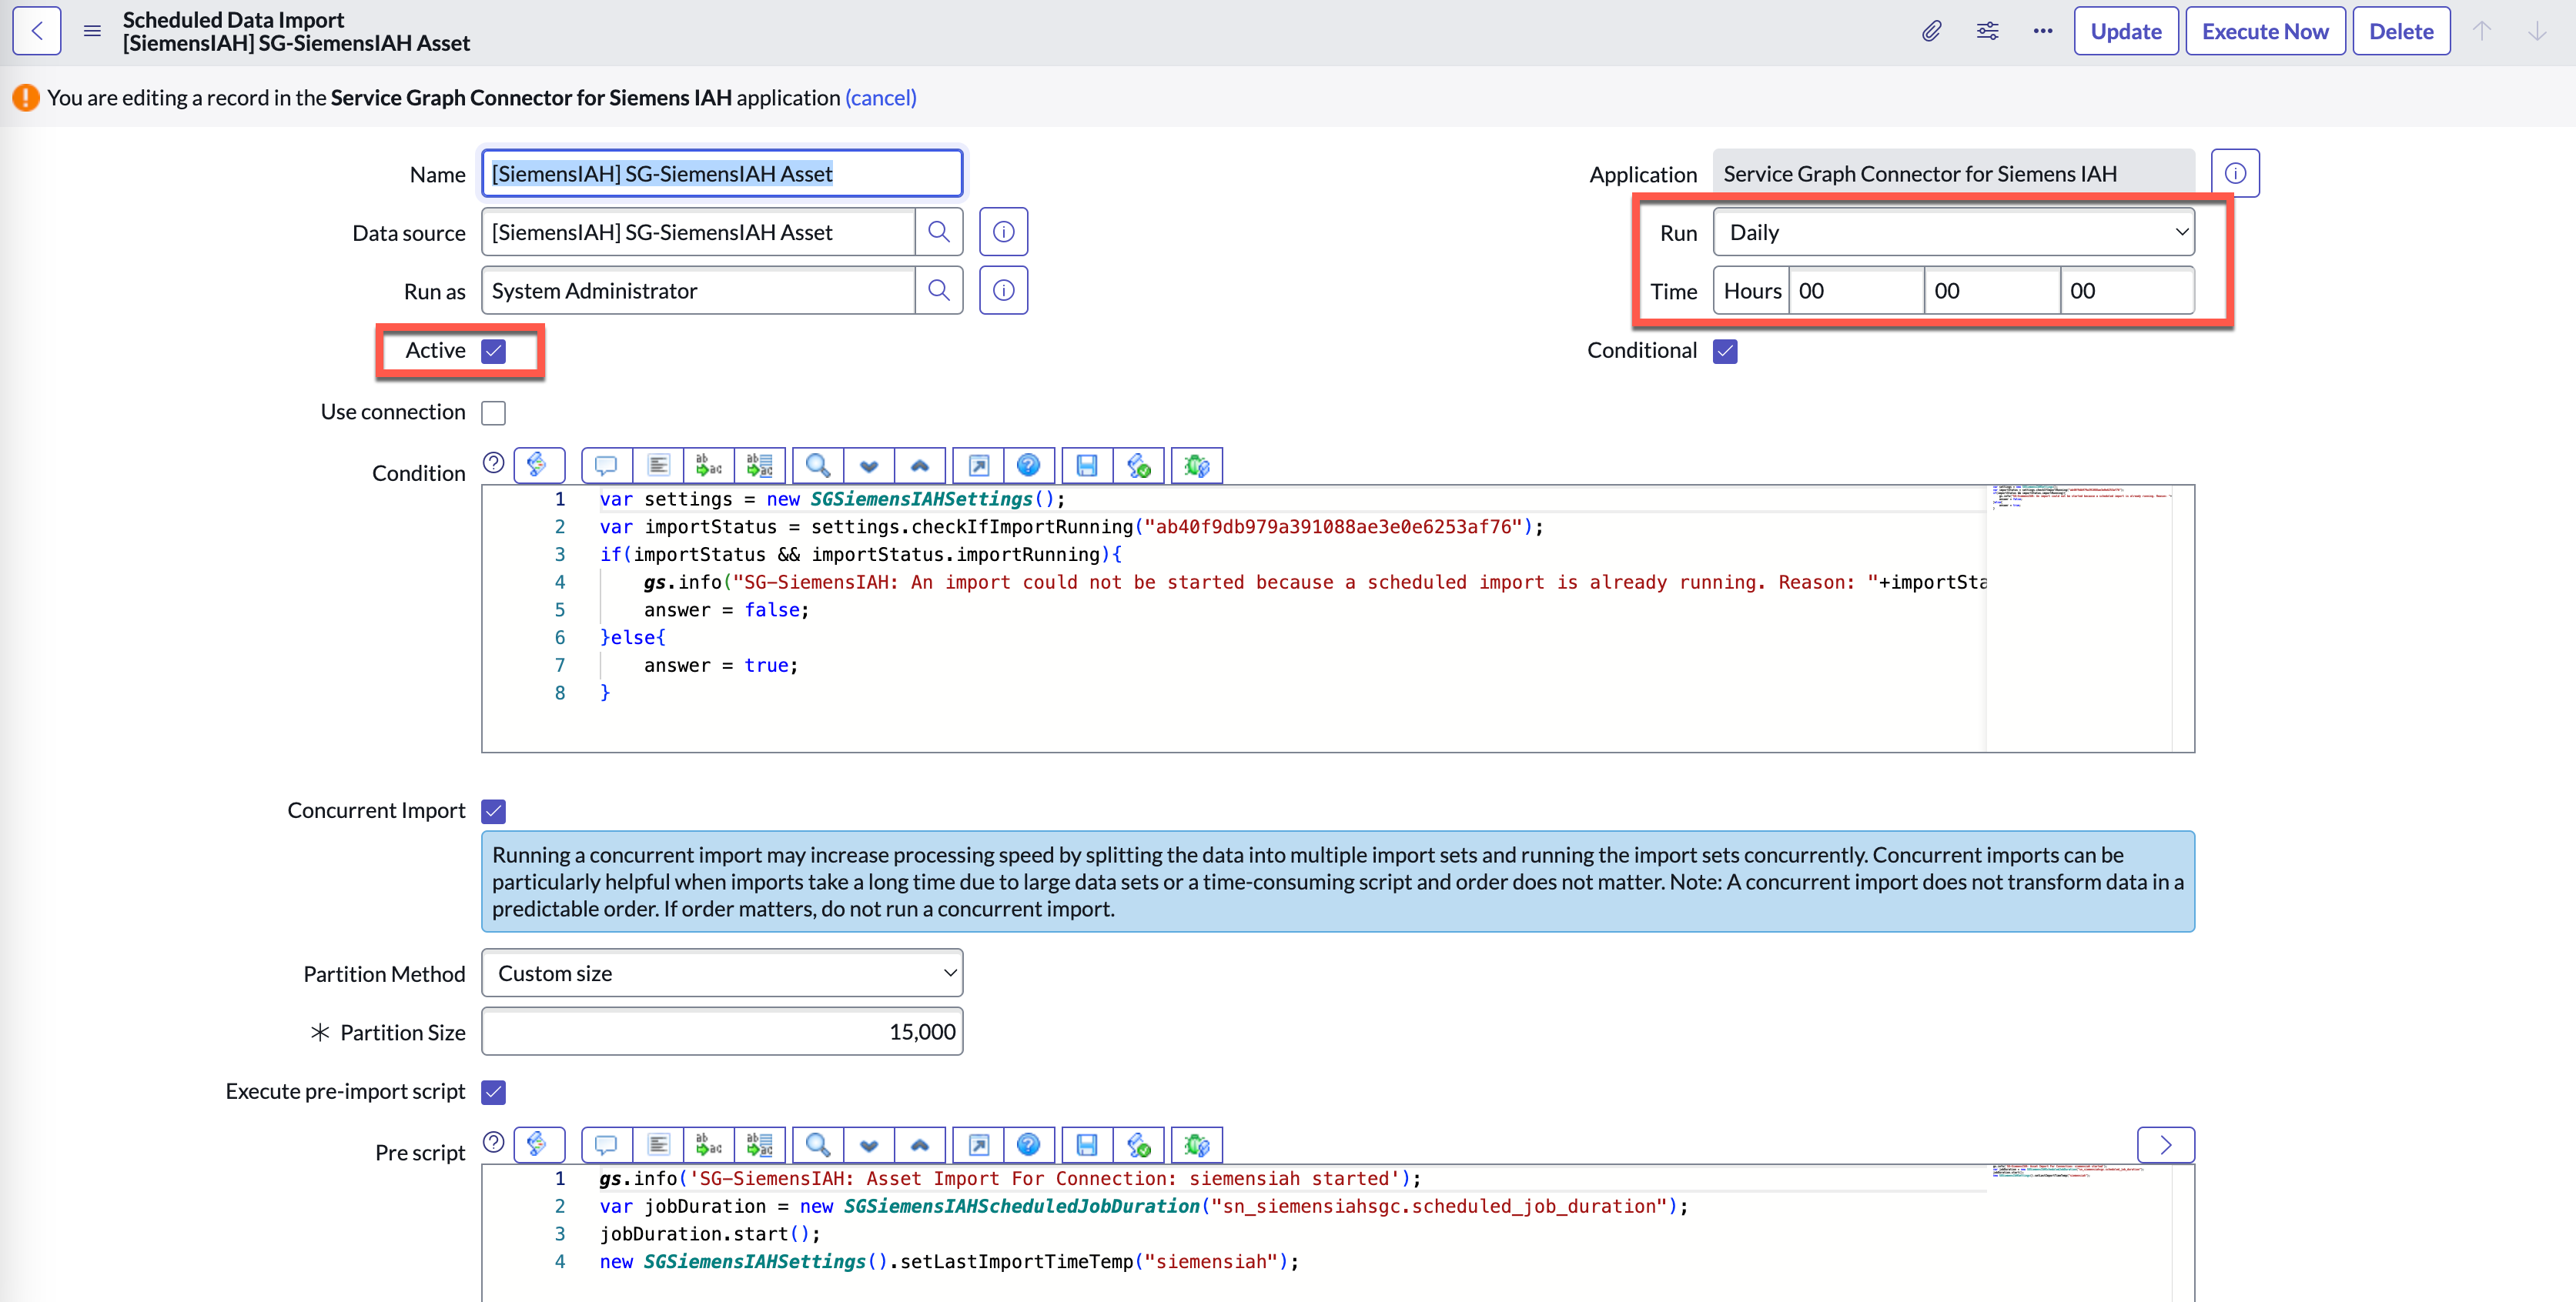Enable the Use connection checkbox
Viewport: 2576px width, 1302px height.
493,412
